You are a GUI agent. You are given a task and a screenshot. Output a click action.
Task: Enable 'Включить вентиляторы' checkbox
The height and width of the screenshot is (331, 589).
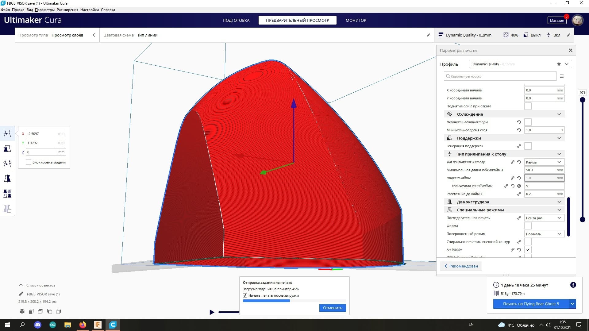528,122
